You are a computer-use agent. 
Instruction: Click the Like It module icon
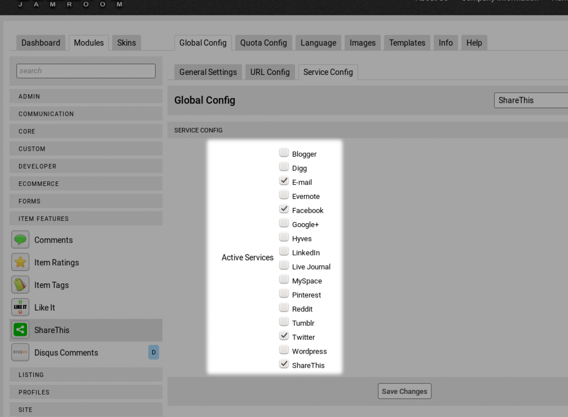click(x=20, y=307)
